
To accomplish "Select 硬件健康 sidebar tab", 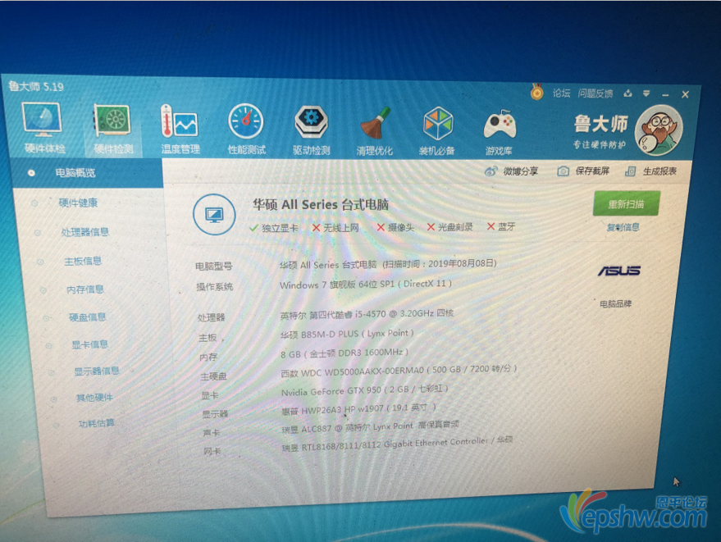I will 78,203.
